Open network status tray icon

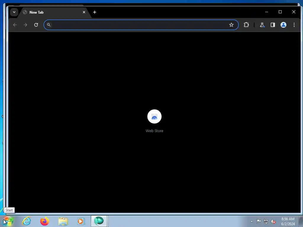[x=266, y=221]
